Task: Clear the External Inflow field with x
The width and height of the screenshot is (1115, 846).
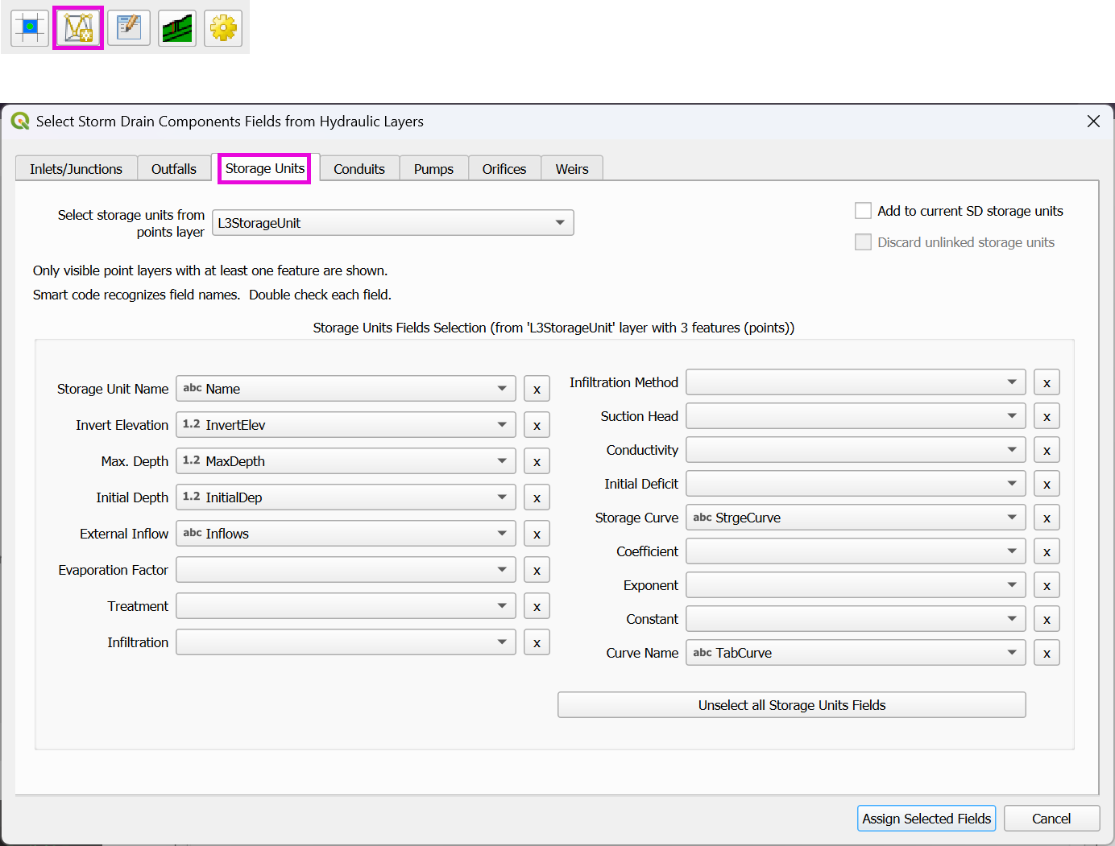Action: pyautogui.click(x=537, y=534)
